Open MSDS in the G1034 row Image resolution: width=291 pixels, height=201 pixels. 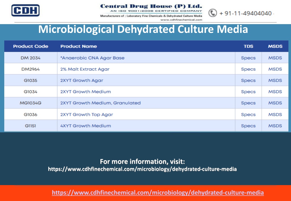(x=275, y=92)
